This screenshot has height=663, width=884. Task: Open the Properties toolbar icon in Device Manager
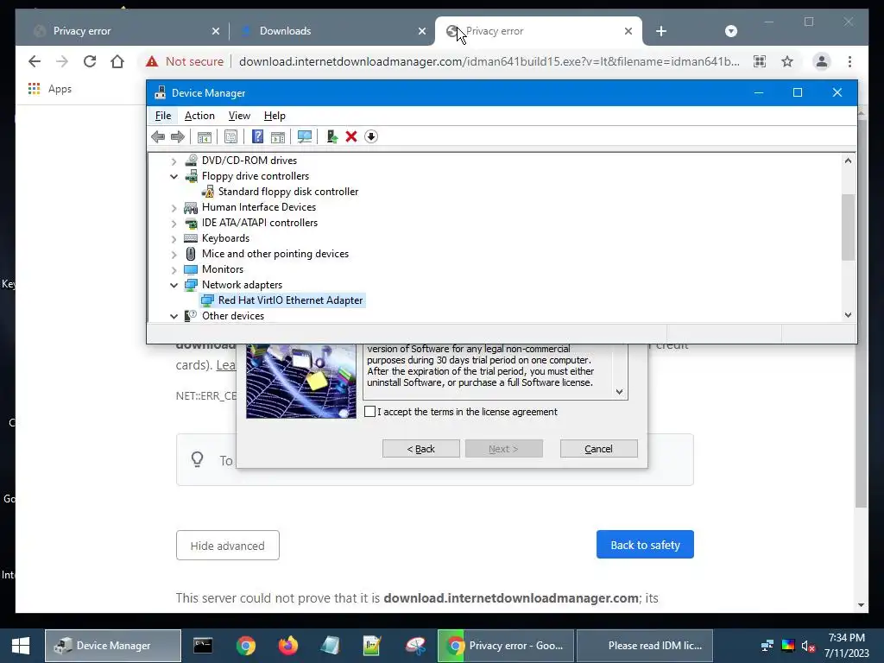tap(230, 136)
